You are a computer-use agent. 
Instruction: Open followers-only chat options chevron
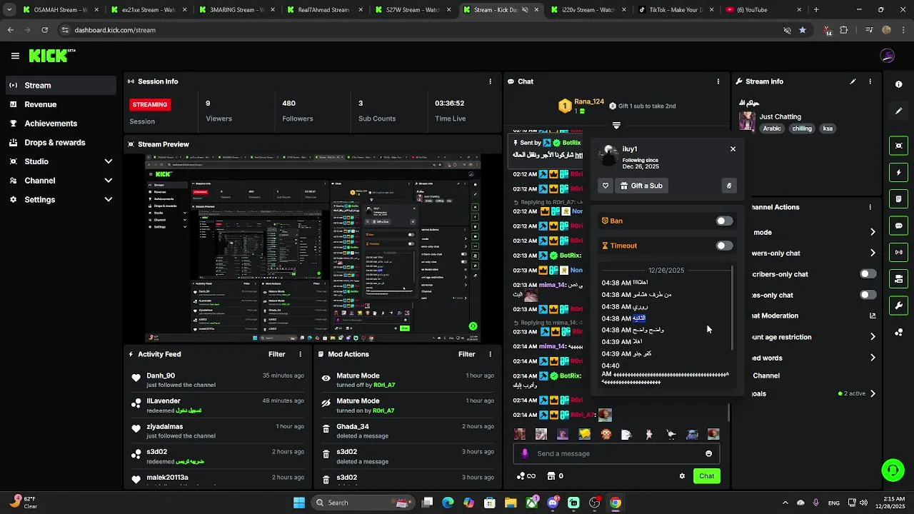[873, 253]
